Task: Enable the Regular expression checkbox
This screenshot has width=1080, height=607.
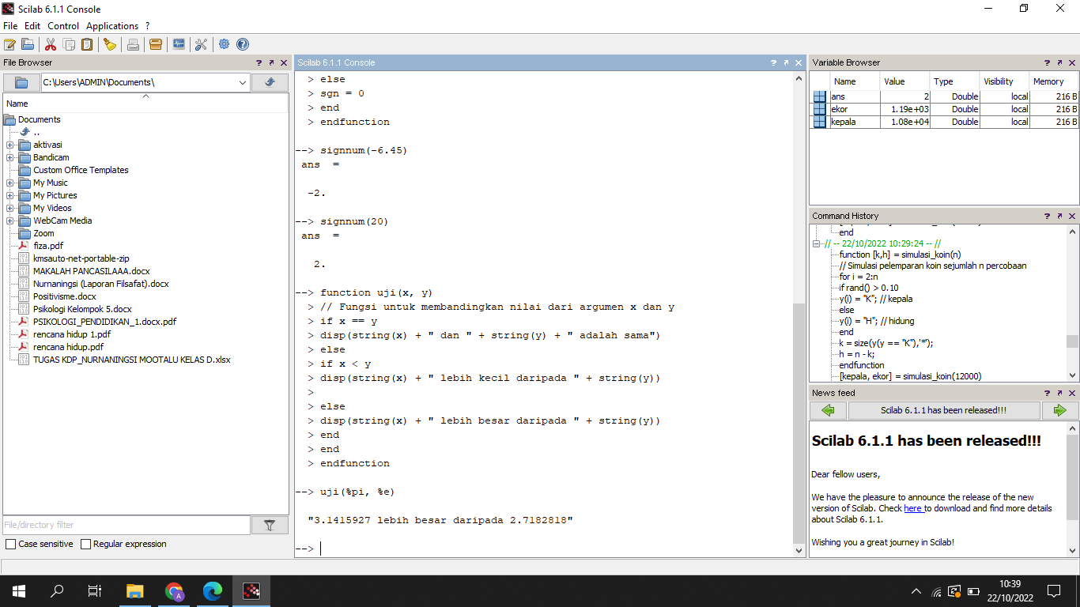Action: pos(85,544)
